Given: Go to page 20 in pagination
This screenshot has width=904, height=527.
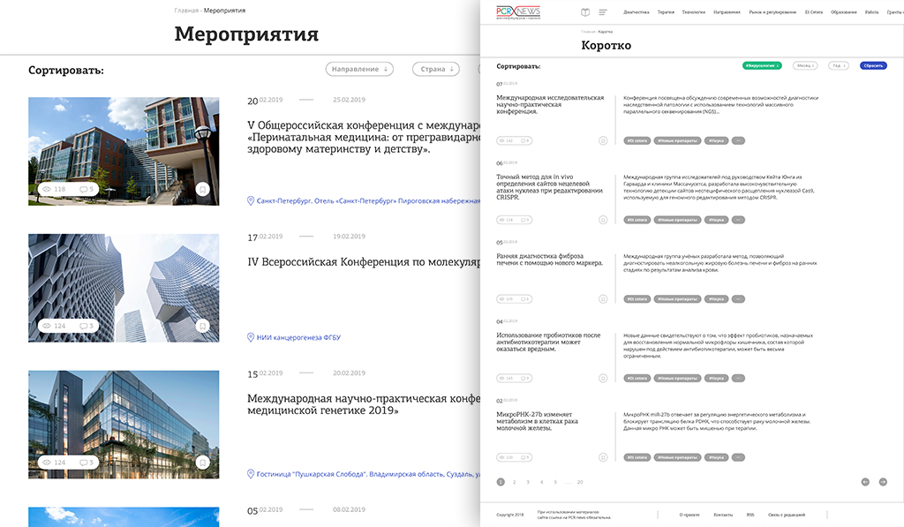Looking at the screenshot, I should click(x=579, y=482).
